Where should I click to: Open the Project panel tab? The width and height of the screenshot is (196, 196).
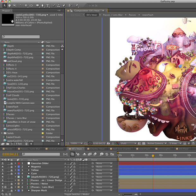click(x=6, y=11)
